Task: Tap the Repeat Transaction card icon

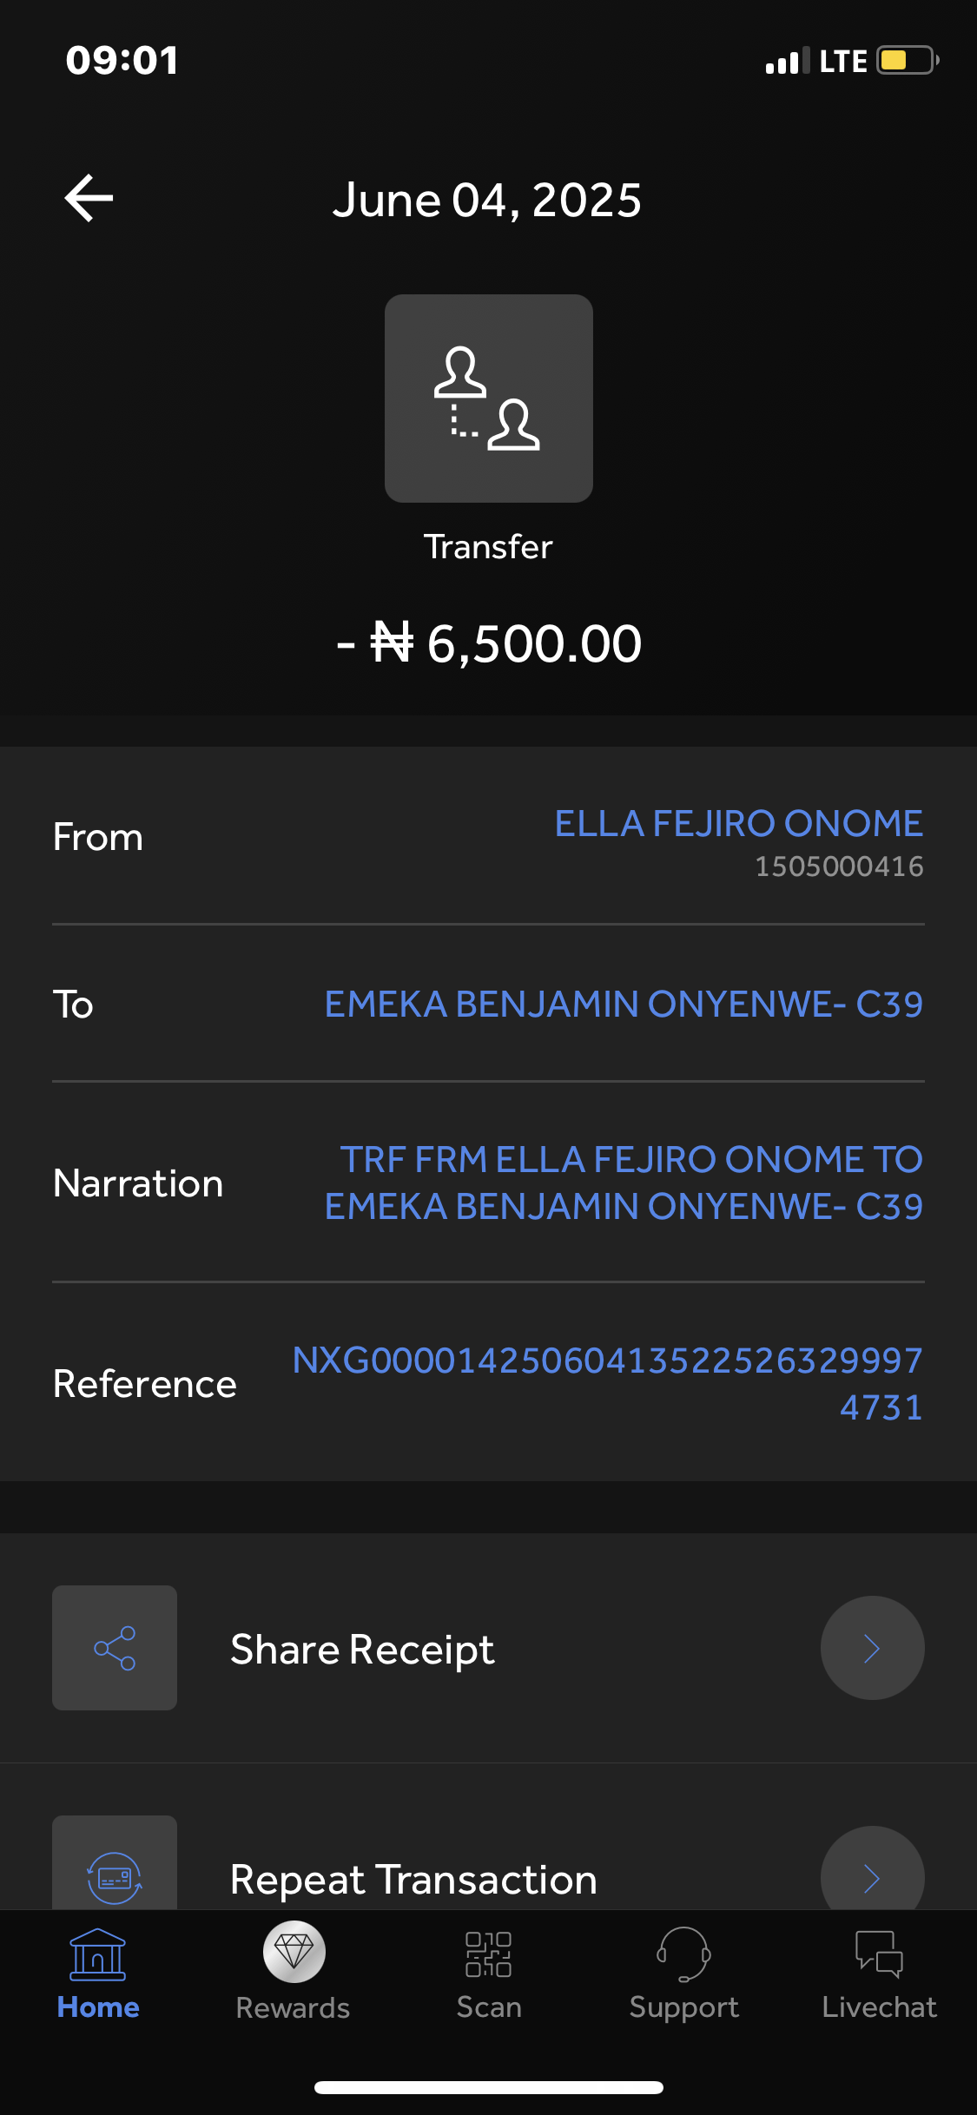Action: pyautogui.click(x=115, y=1875)
